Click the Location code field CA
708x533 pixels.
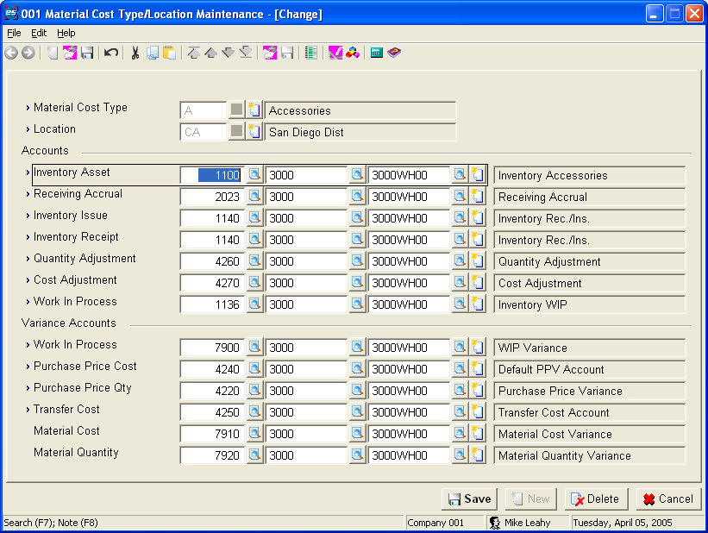204,132
